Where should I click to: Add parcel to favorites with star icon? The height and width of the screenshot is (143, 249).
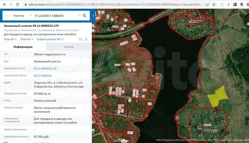pyautogui.click(x=86, y=39)
